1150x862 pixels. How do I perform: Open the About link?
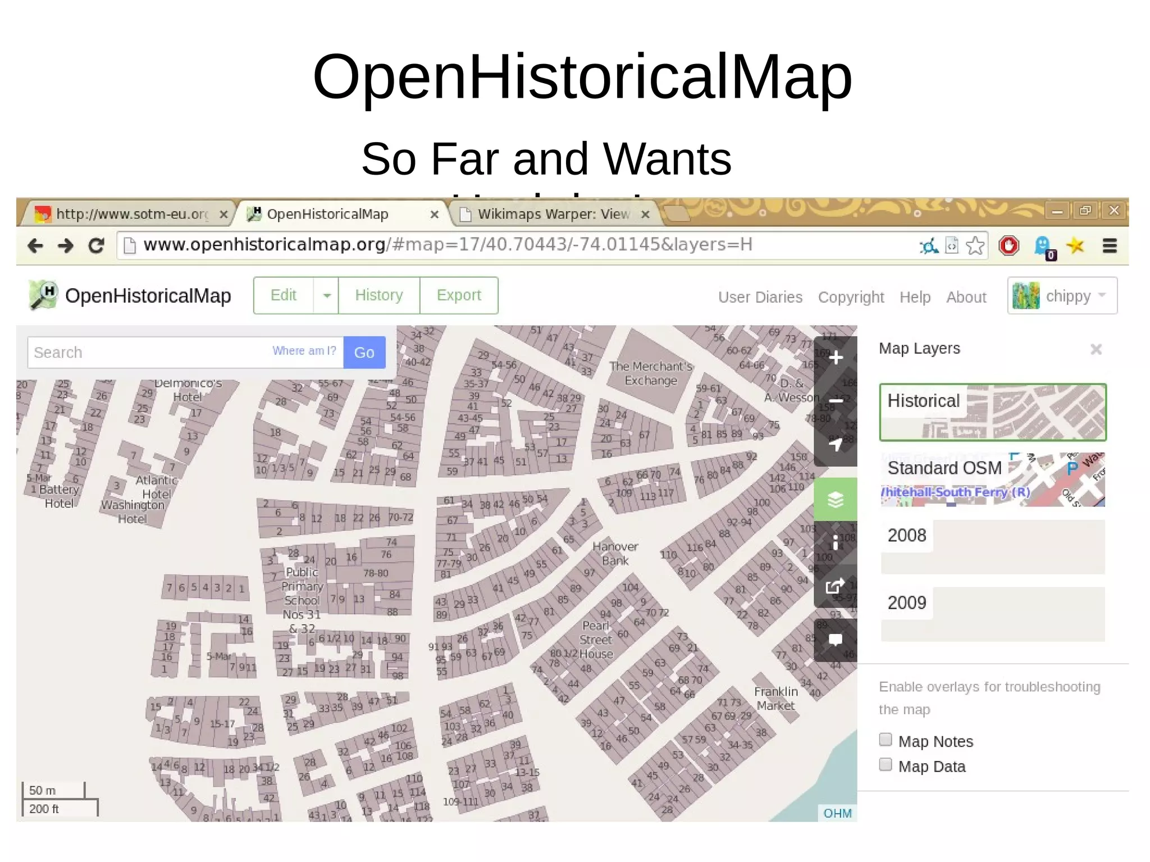[x=966, y=297]
